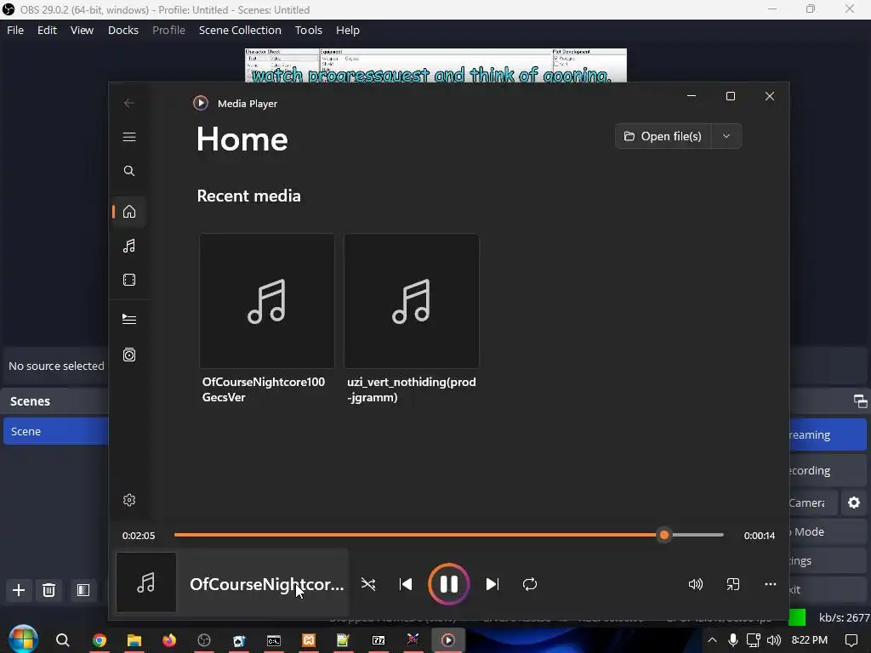Click the search icon in Media Player sidebar
Image resolution: width=871 pixels, height=653 pixels.
click(x=129, y=171)
